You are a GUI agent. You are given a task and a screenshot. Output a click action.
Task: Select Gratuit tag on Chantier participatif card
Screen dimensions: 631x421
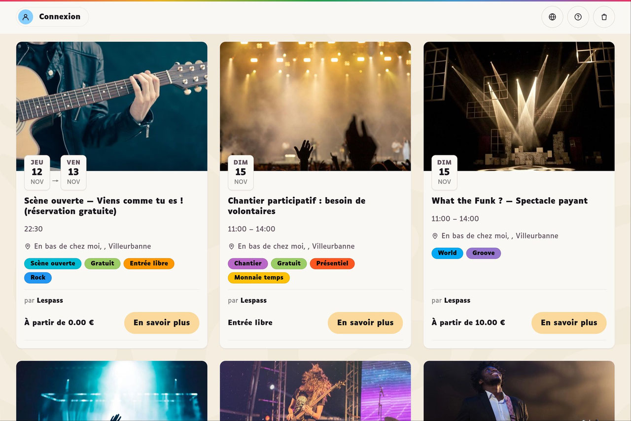[x=289, y=263]
